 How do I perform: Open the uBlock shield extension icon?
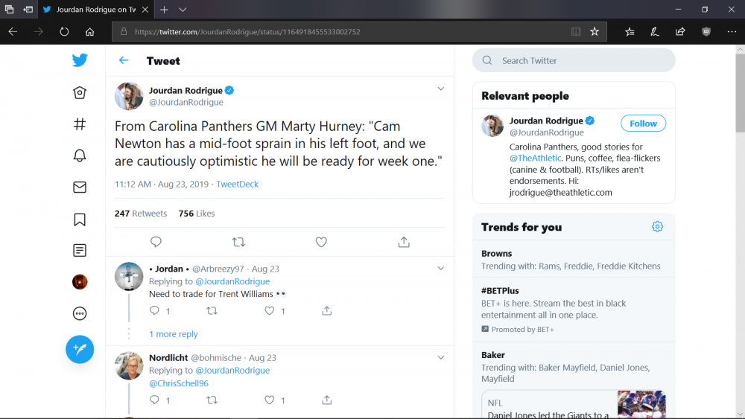click(706, 32)
